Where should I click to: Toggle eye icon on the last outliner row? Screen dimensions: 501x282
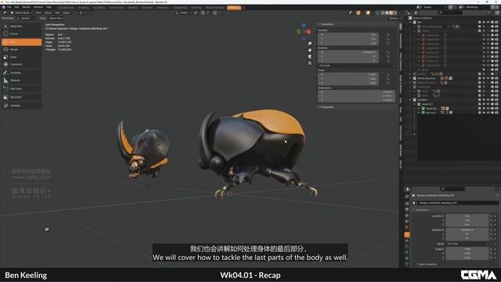coord(488,113)
